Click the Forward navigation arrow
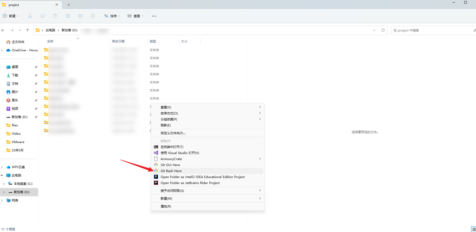 point(12,30)
